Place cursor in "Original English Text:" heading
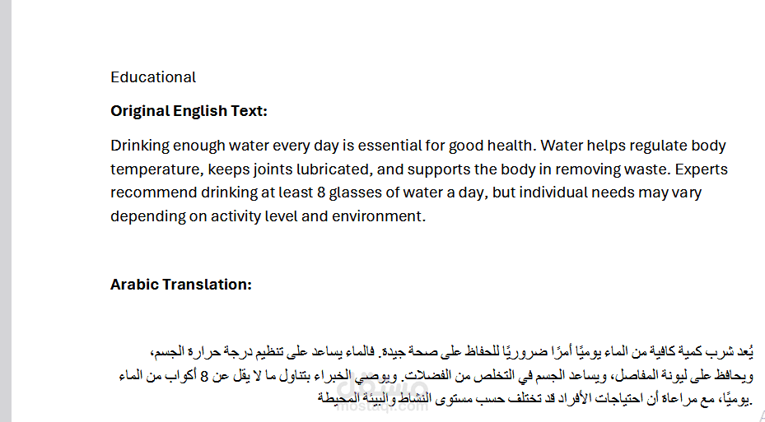This screenshot has width=765, height=422. pyautogui.click(x=189, y=111)
